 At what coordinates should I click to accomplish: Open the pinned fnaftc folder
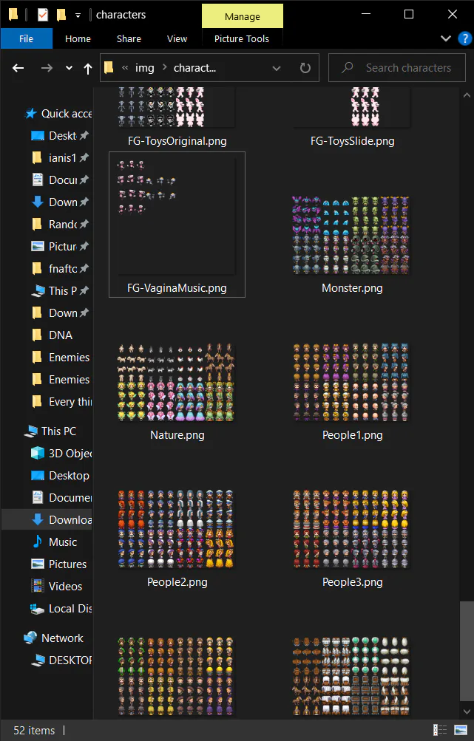click(60, 268)
